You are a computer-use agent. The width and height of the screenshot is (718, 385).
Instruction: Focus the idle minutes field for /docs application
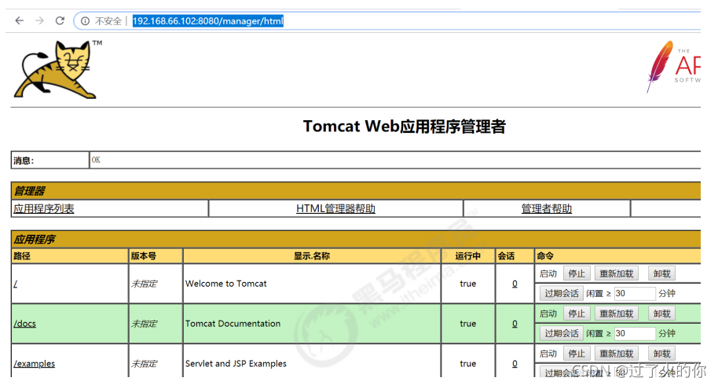coord(635,333)
